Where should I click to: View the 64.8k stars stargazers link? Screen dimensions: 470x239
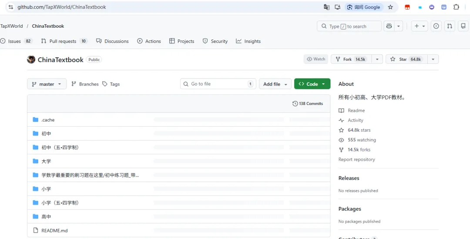[x=355, y=130]
